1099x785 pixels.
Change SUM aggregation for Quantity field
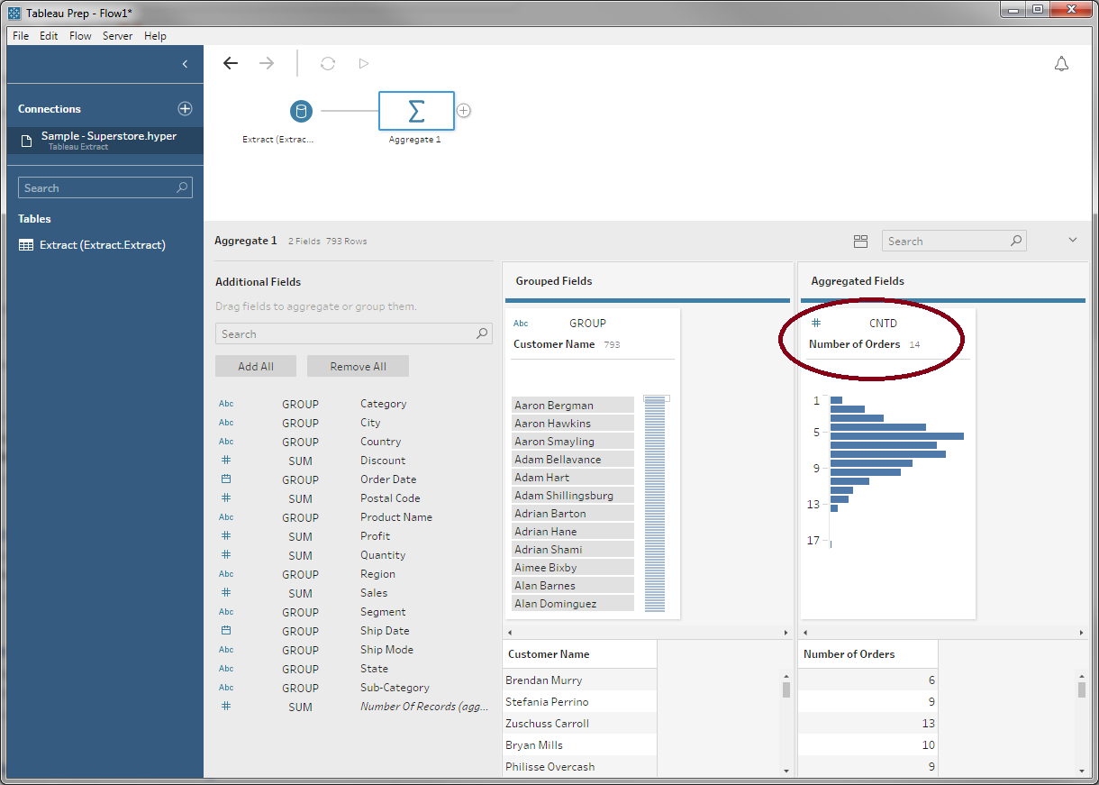(x=300, y=555)
